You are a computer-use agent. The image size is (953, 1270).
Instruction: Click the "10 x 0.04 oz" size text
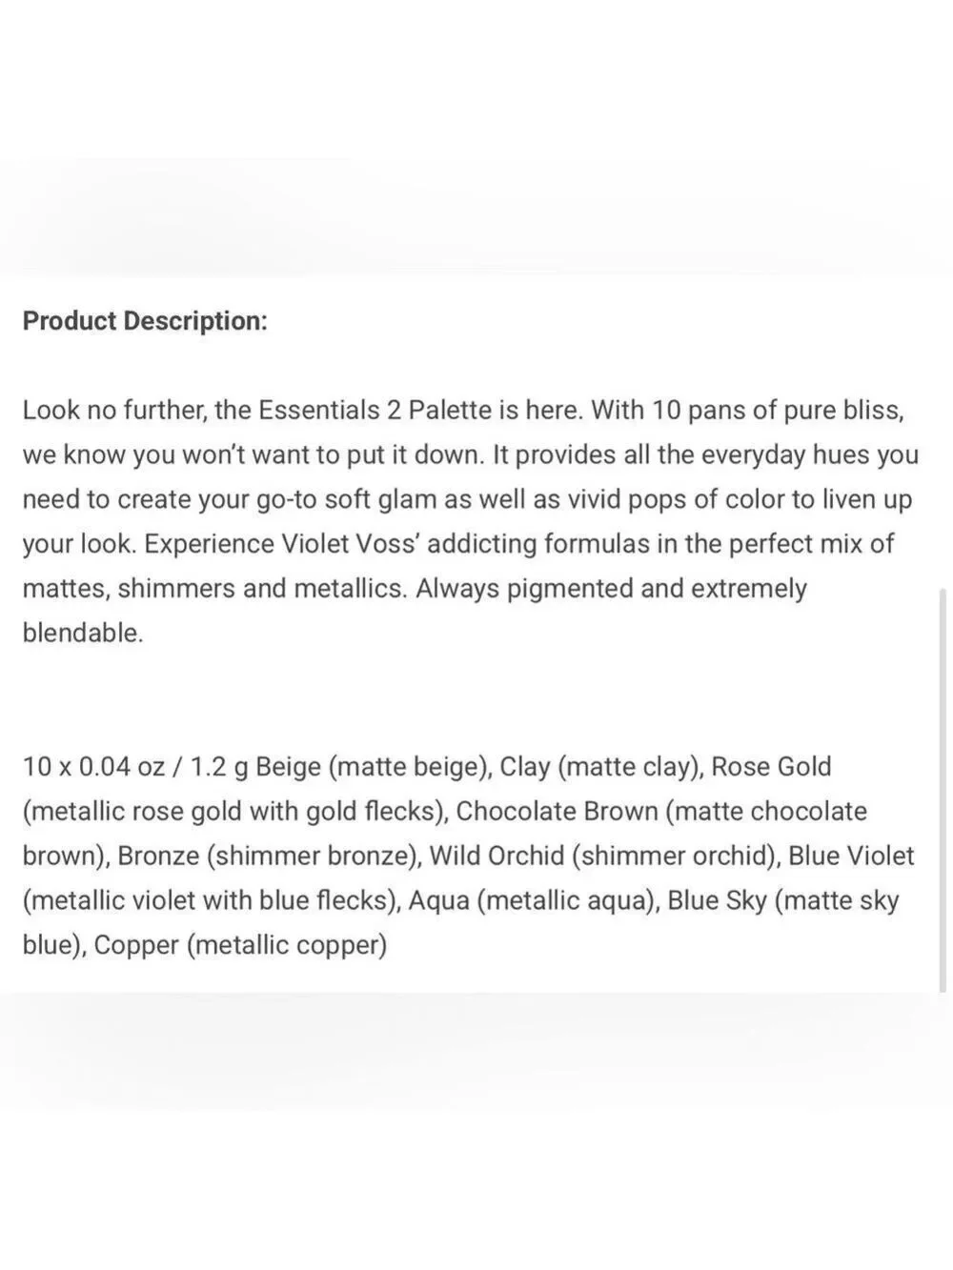tap(93, 767)
